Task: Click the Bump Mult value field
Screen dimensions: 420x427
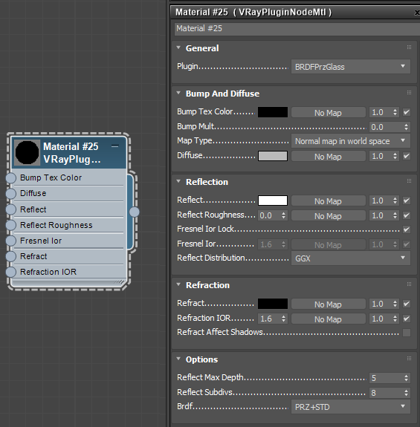Action: click(x=386, y=127)
